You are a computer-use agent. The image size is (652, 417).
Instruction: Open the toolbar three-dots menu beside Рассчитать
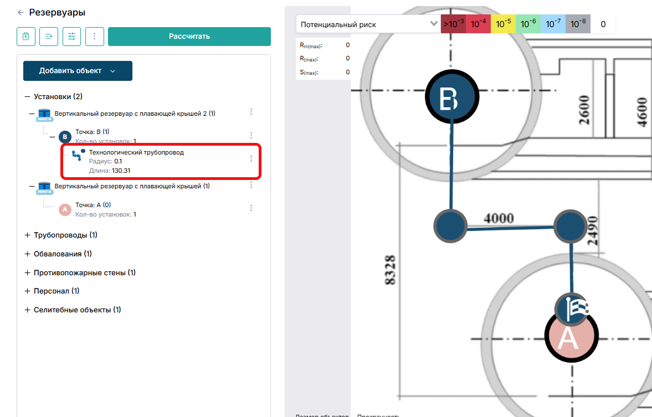[x=94, y=36]
